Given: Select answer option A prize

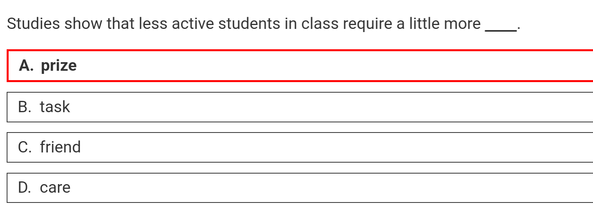Looking at the screenshot, I should (300, 66).
